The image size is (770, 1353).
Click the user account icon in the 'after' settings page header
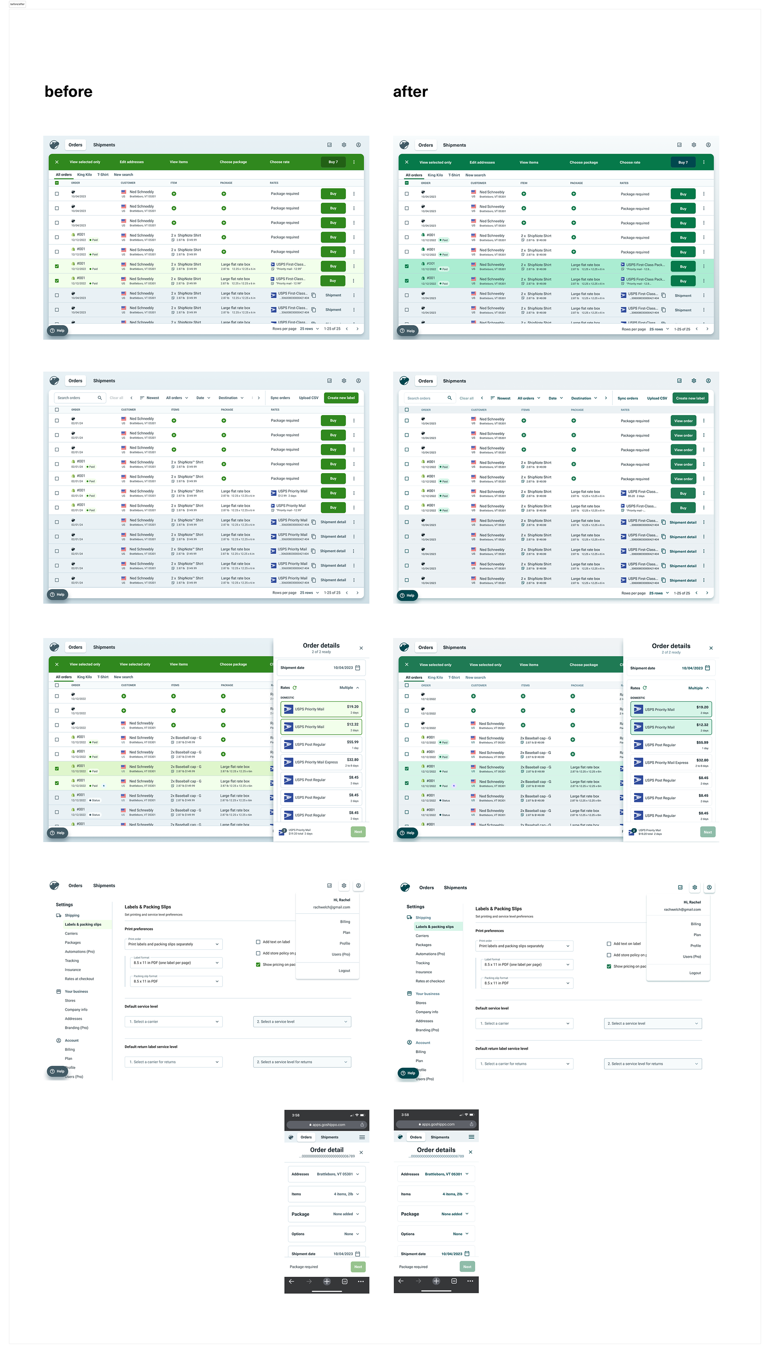tap(709, 888)
